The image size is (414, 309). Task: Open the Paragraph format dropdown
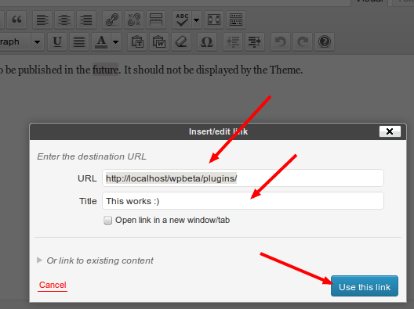[37, 41]
